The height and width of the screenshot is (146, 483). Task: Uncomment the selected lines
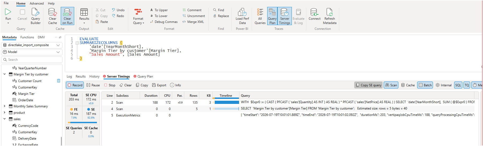[x=194, y=16]
